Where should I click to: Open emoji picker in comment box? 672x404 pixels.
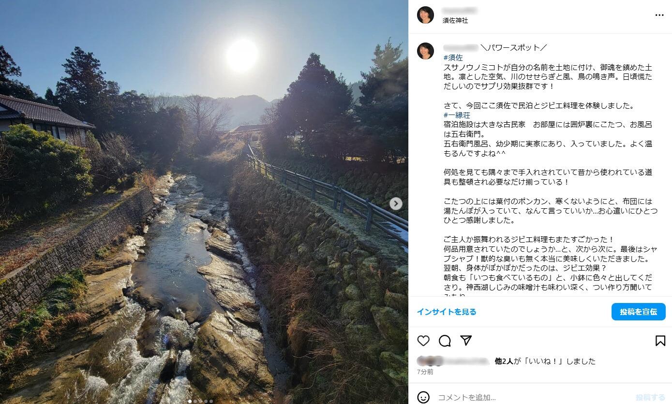click(423, 397)
